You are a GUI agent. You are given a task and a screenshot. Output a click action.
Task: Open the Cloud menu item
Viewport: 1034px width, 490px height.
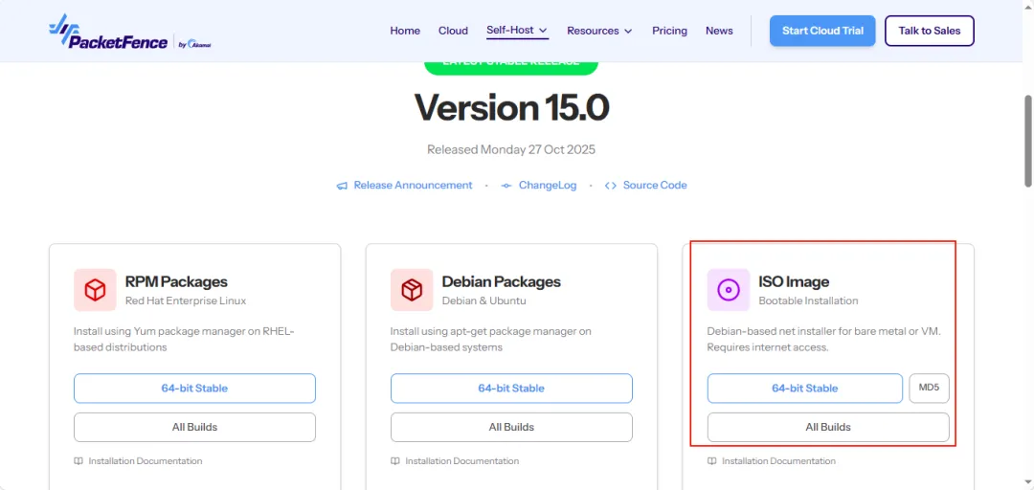point(453,31)
